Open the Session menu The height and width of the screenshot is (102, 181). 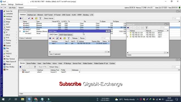click(3, 5)
